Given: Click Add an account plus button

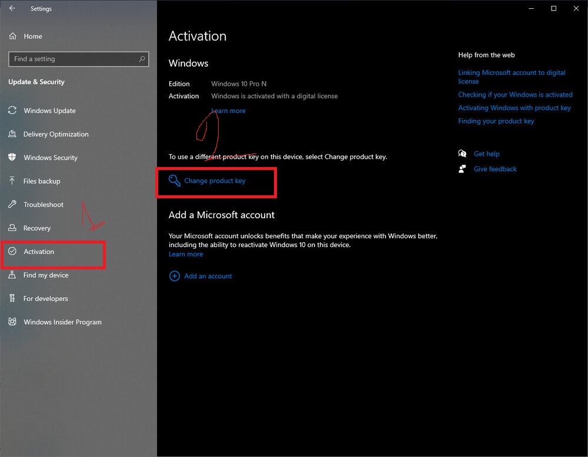Looking at the screenshot, I should tap(175, 276).
